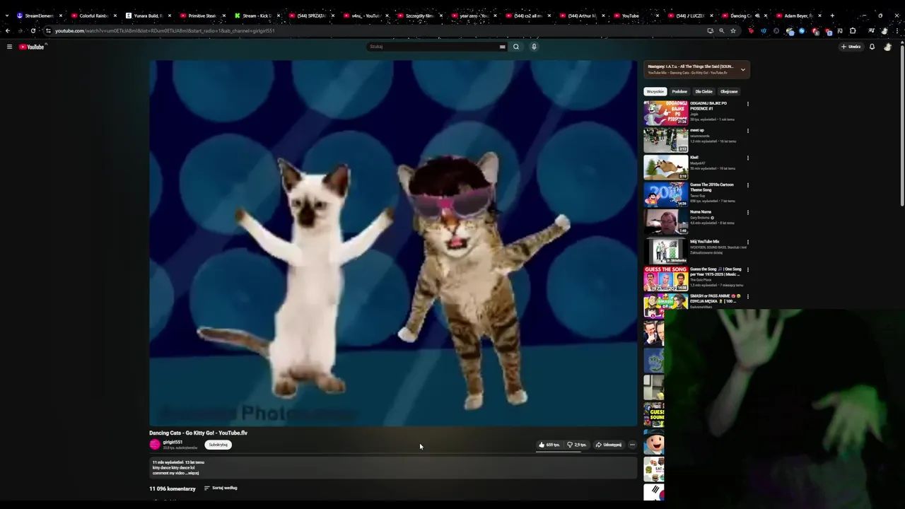Open options menu for SMASH or PASS video
The height and width of the screenshot is (509, 905).
(x=747, y=297)
